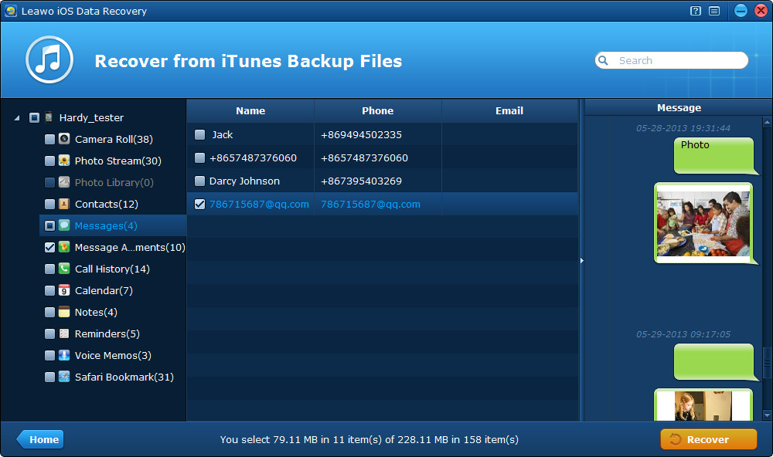Click phone number +867395403269
Image resolution: width=773 pixels, height=457 pixels.
[x=361, y=181]
